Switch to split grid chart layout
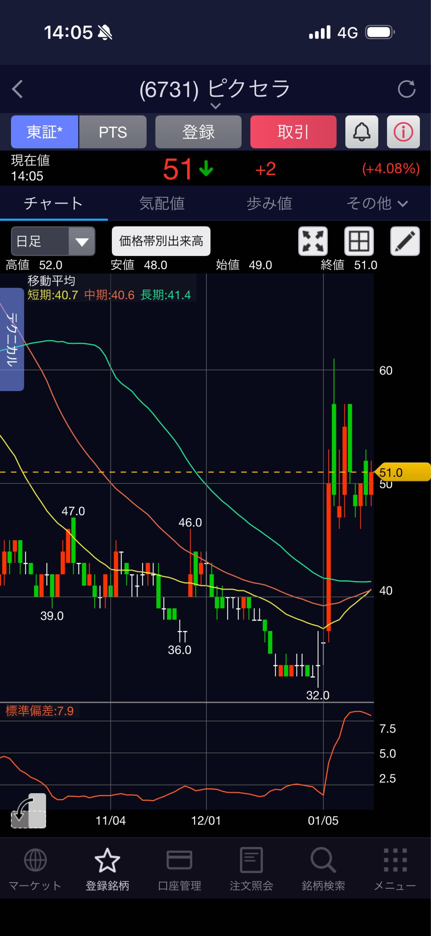 coord(359,241)
